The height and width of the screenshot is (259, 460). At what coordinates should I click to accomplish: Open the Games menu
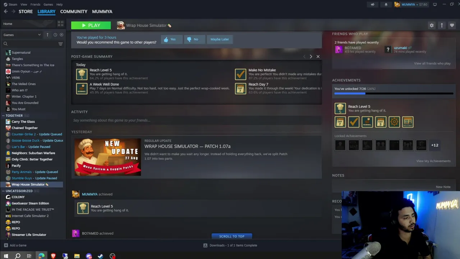click(x=48, y=5)
